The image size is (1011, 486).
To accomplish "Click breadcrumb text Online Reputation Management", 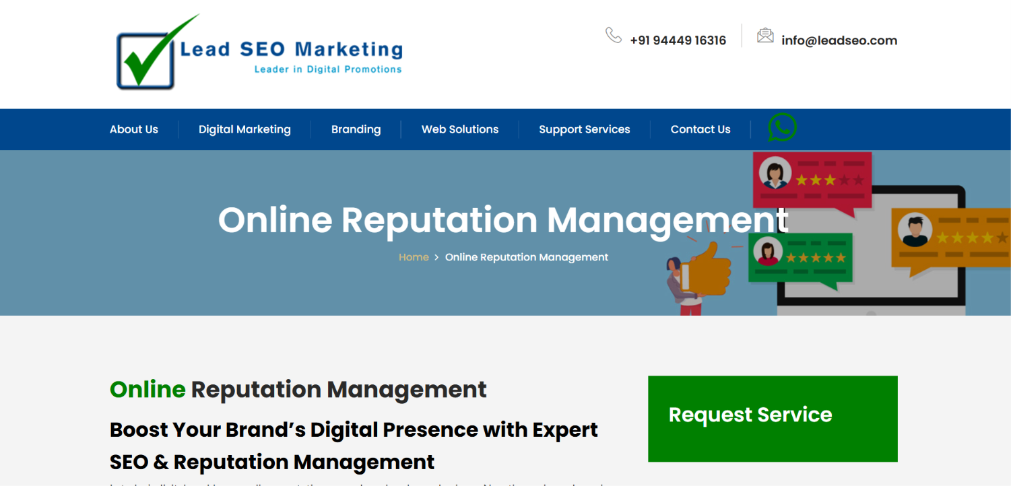I will tap(527, 257).
